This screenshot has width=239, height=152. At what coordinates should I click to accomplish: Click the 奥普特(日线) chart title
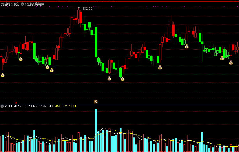pos(10,4)
